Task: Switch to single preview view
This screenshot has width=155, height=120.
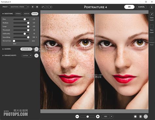Action: (x=135, y=117)
